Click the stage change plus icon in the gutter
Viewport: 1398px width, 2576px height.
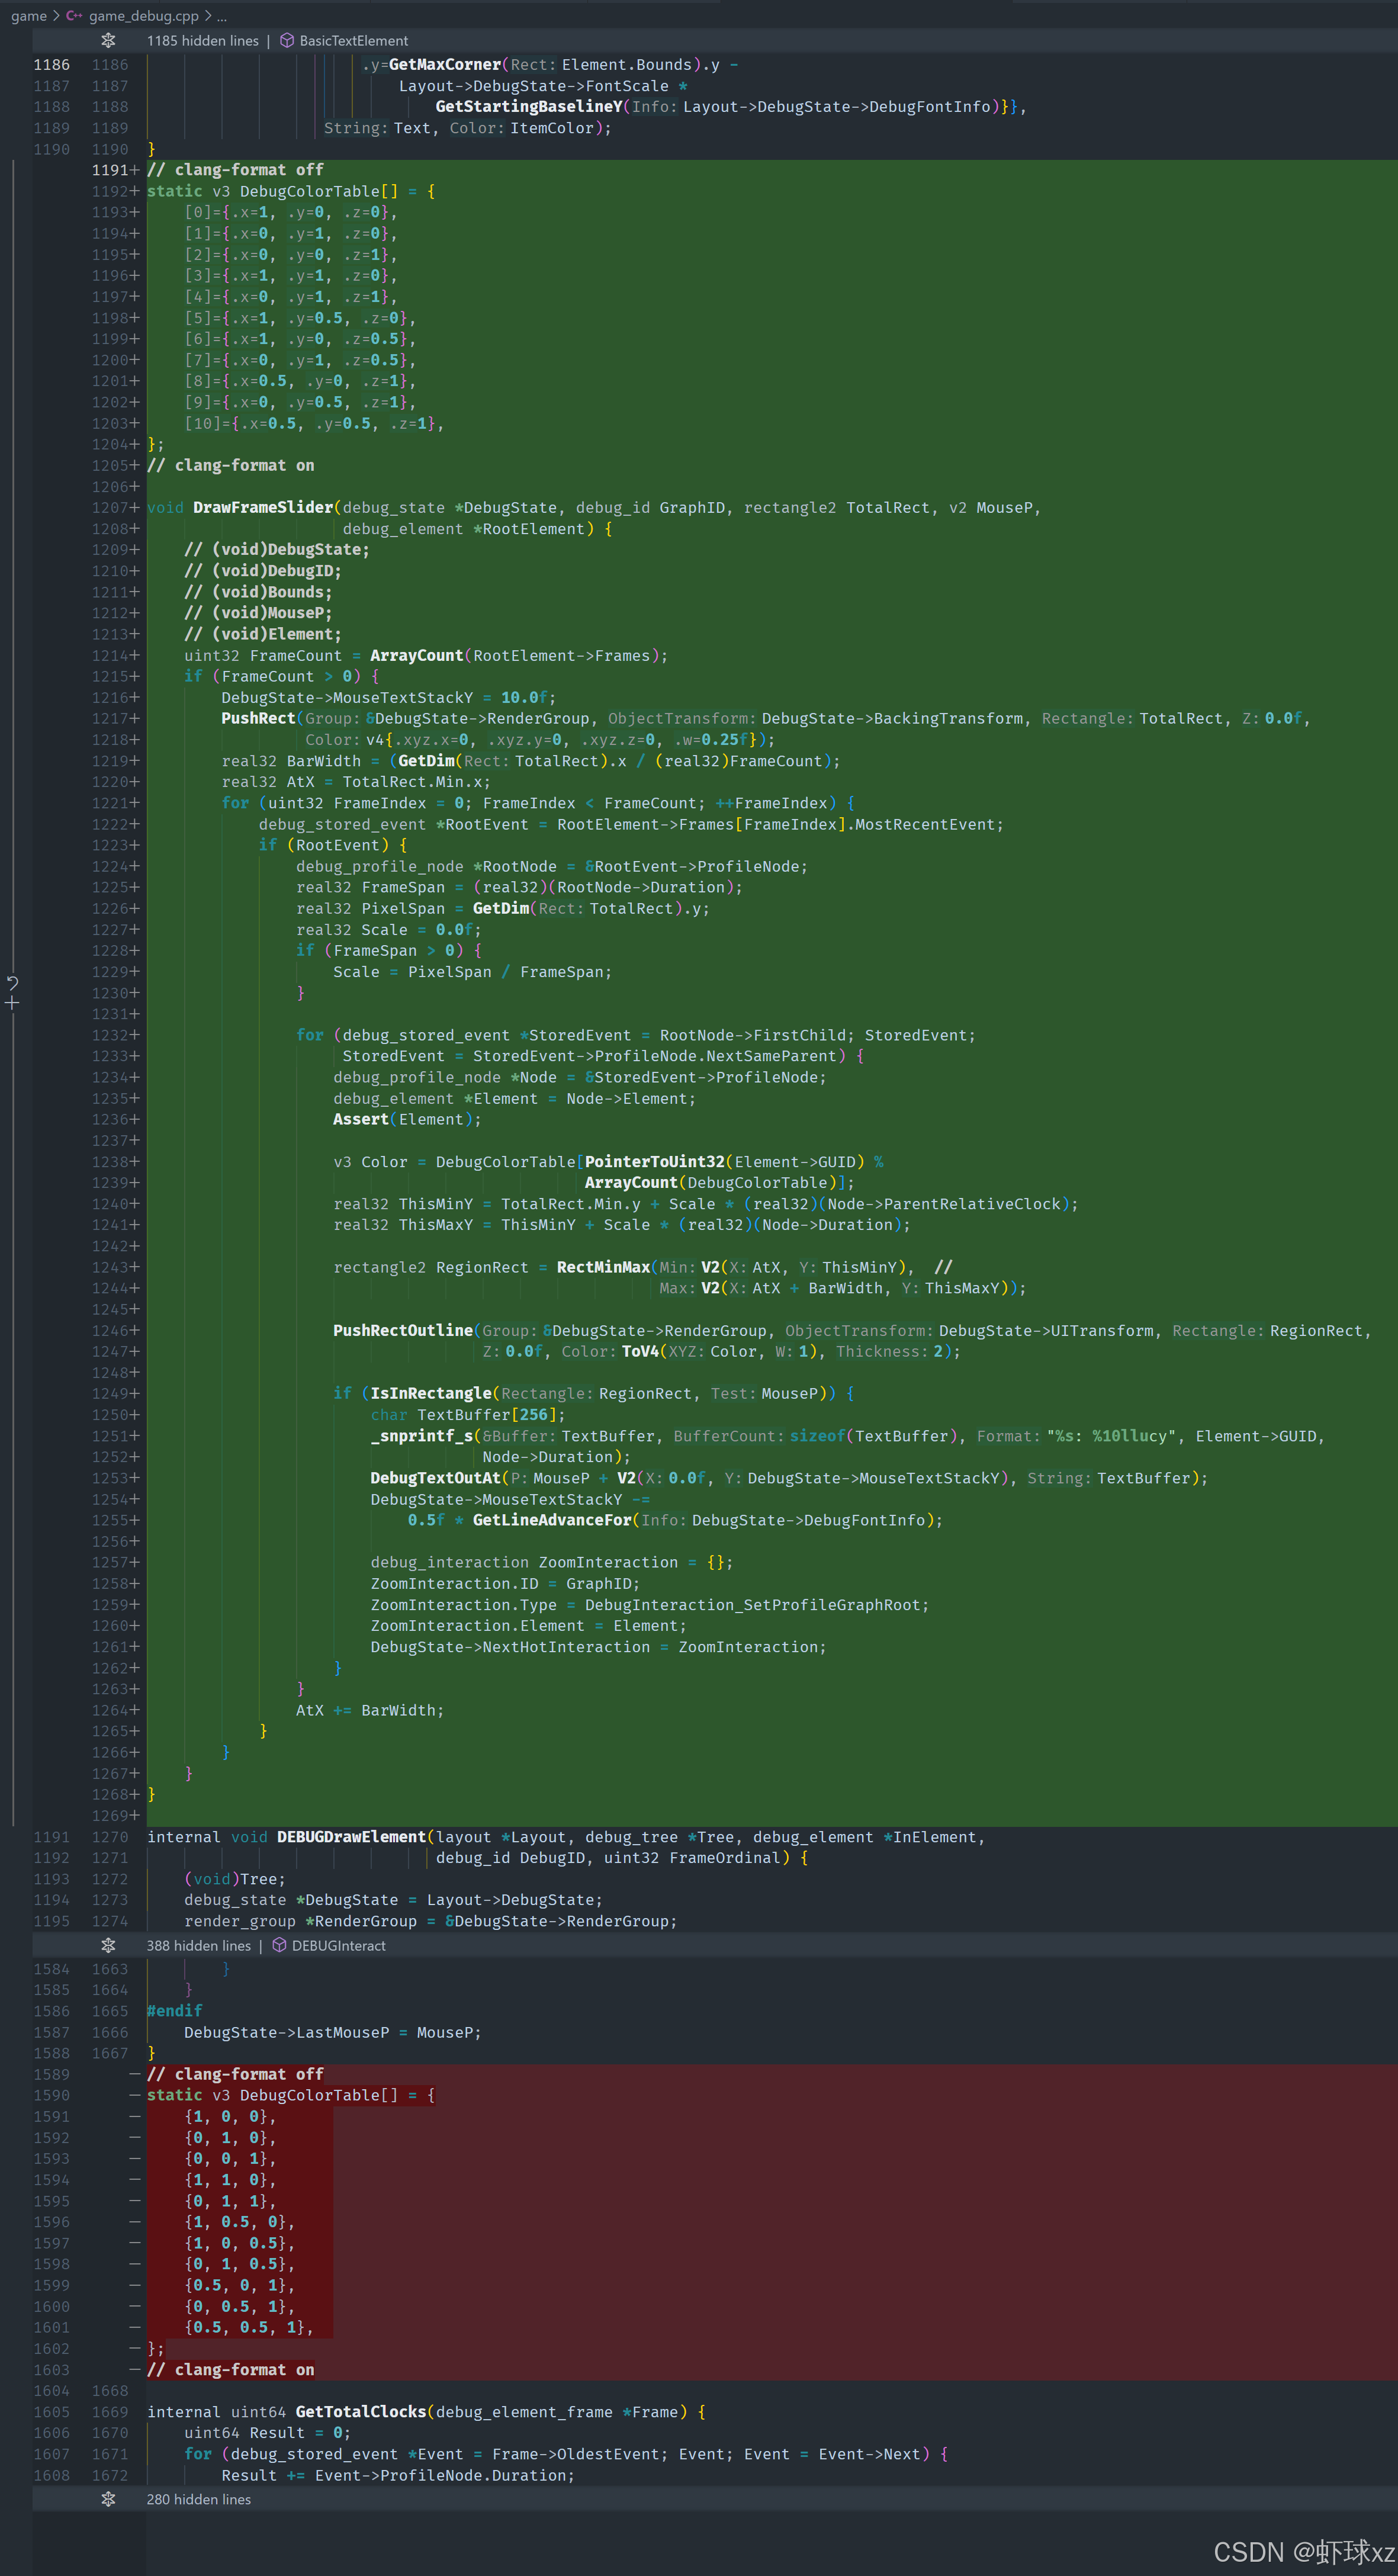click(12, 1003)
